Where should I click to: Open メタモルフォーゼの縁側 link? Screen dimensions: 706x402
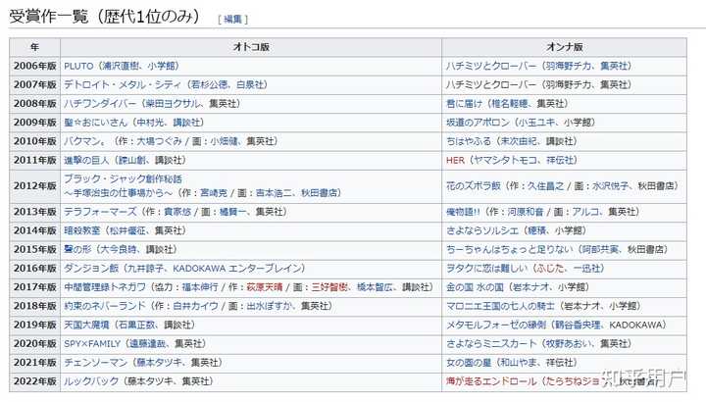coord(496,325)
